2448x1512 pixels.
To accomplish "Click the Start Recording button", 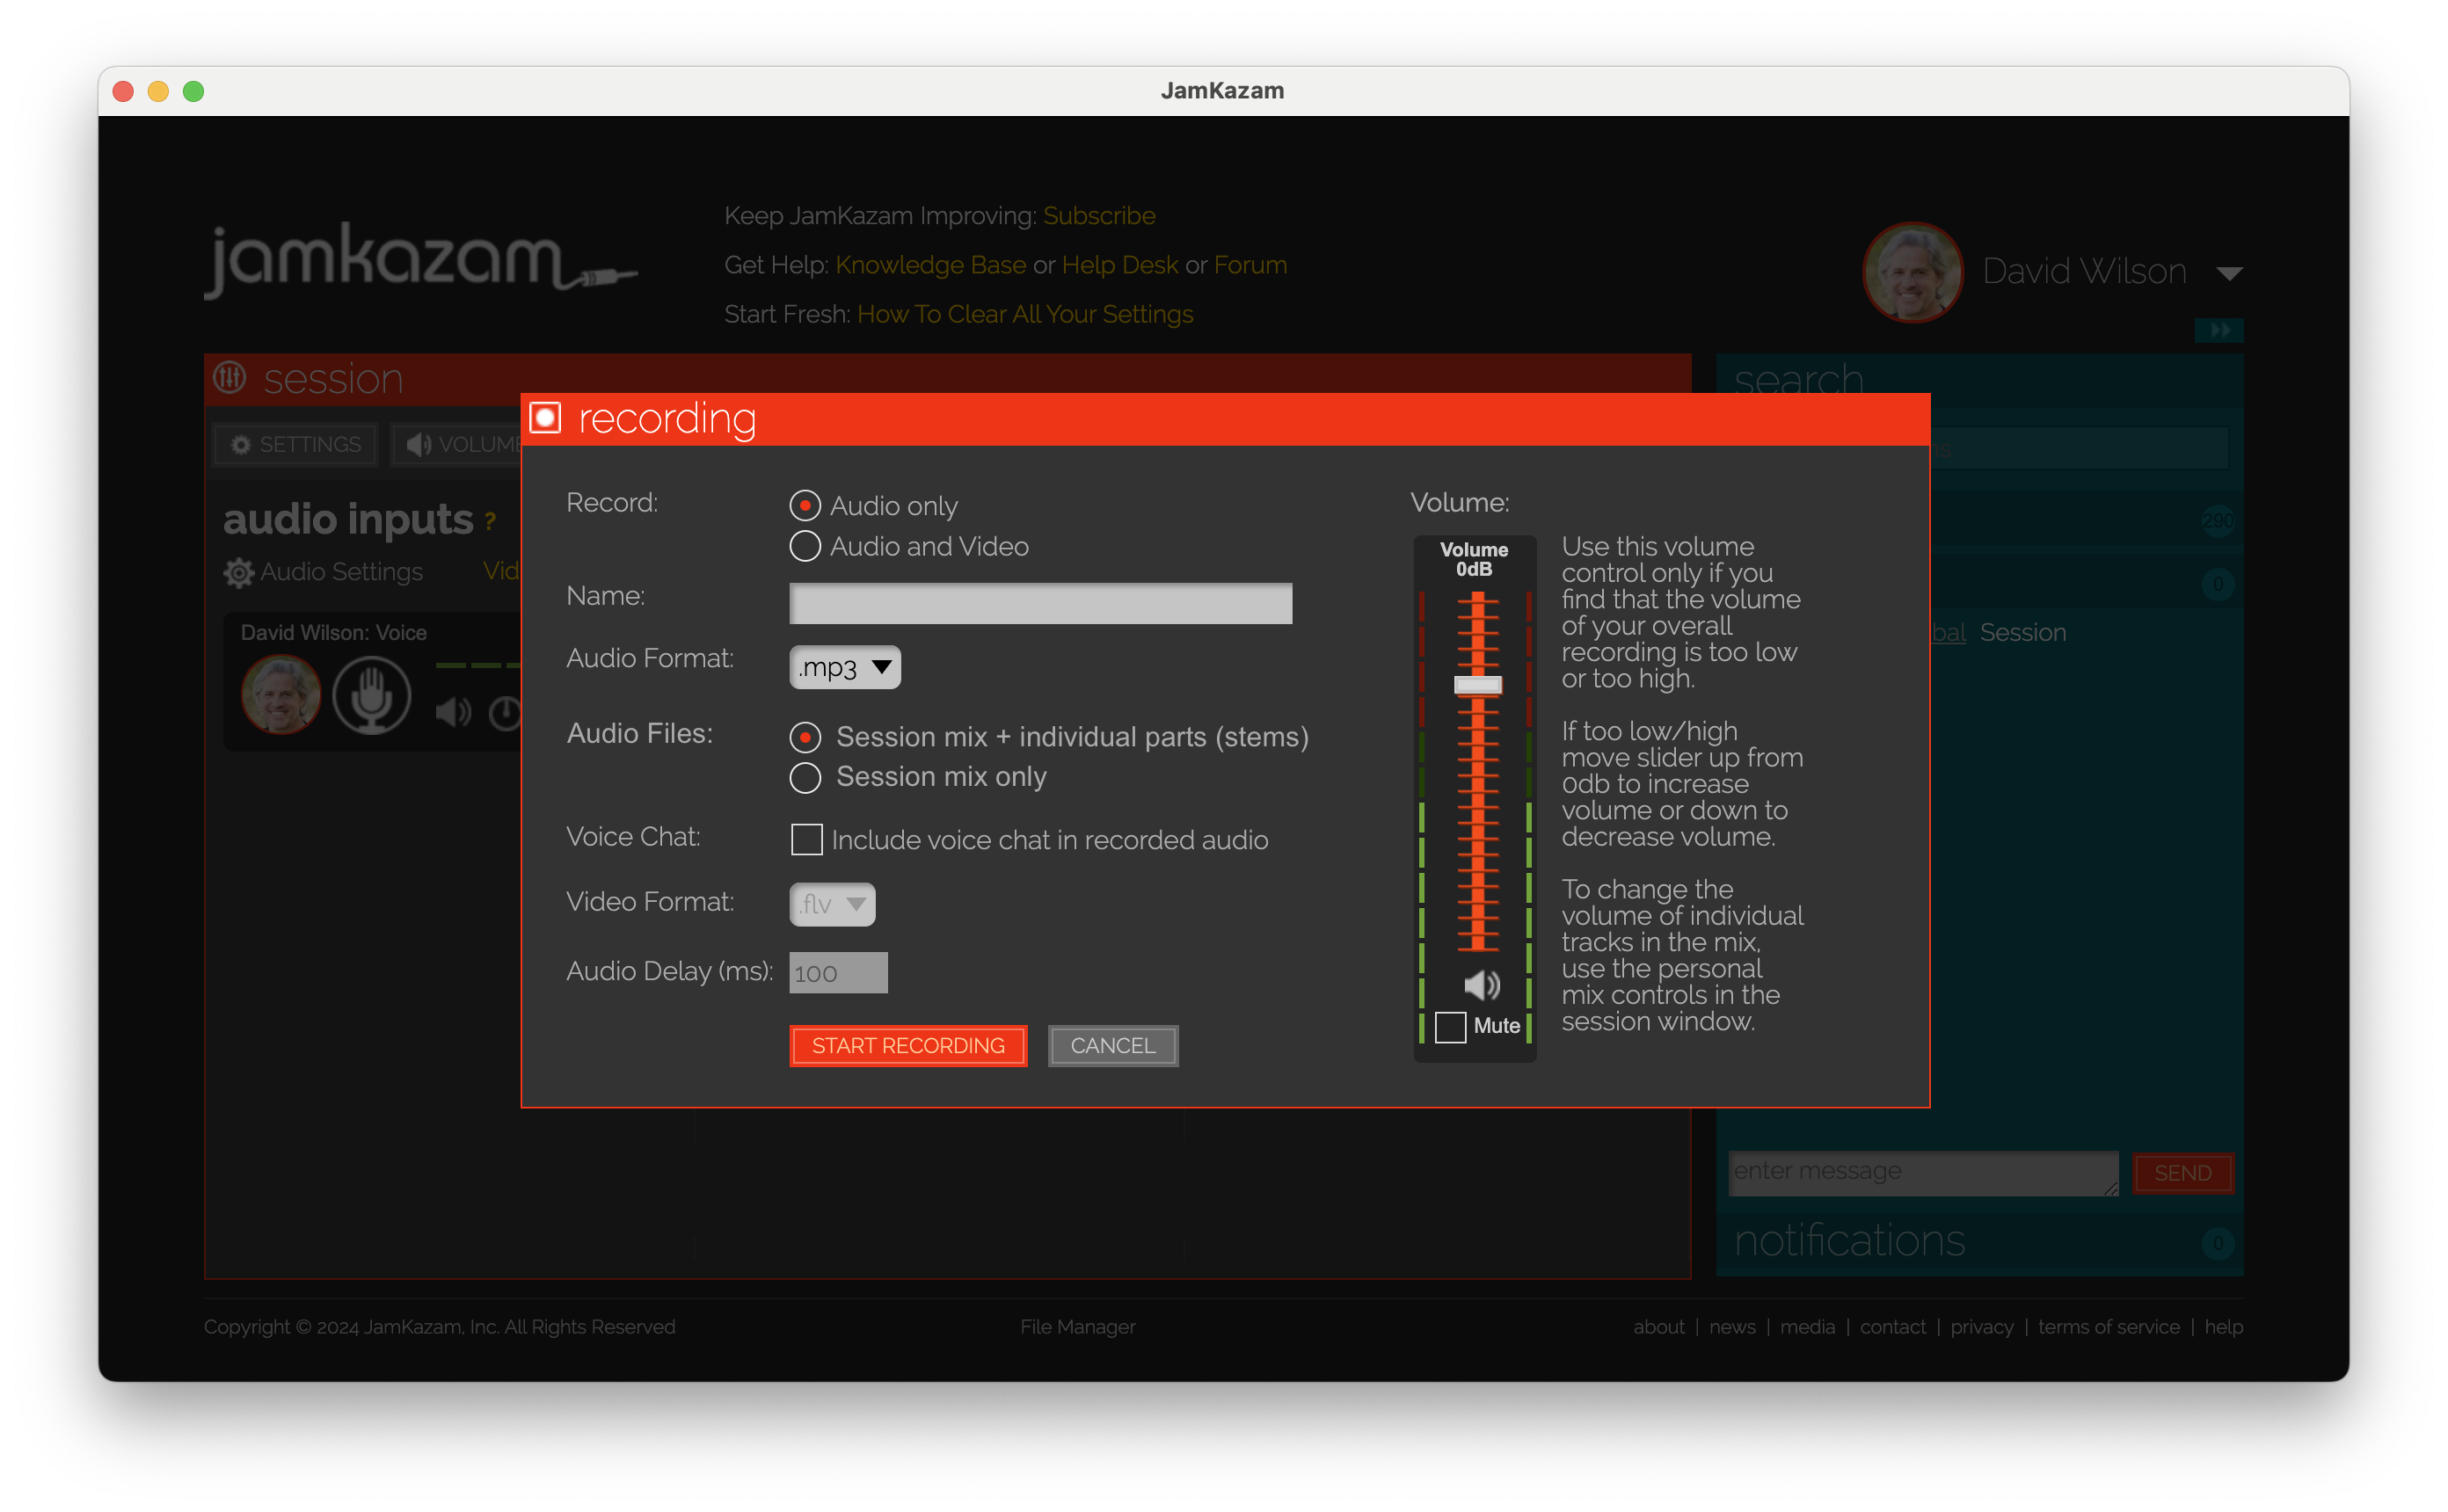I will pos(907,1046).
